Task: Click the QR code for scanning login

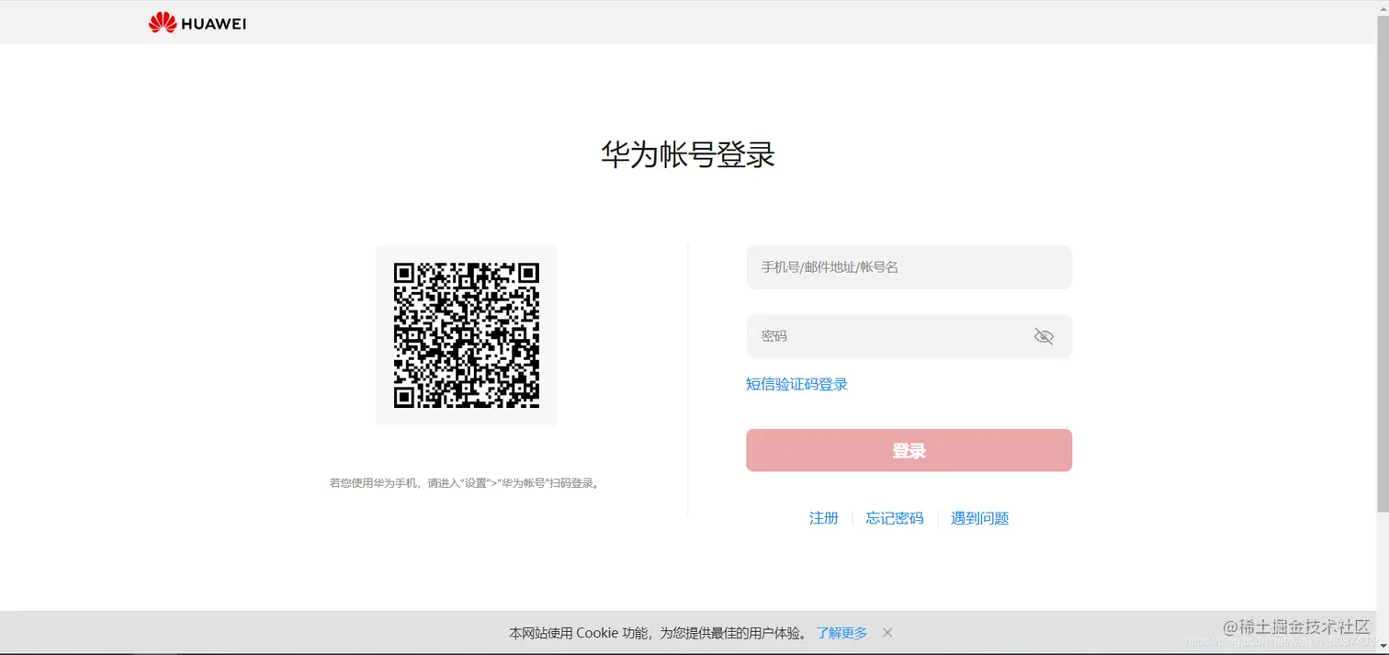Action: [466, 335]
